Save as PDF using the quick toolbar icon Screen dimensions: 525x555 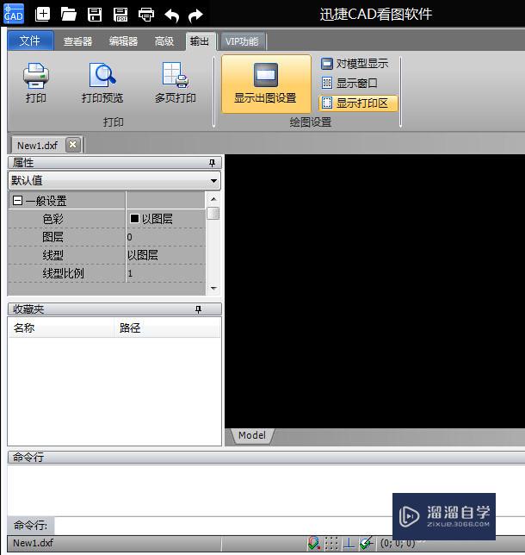point(120,15)
